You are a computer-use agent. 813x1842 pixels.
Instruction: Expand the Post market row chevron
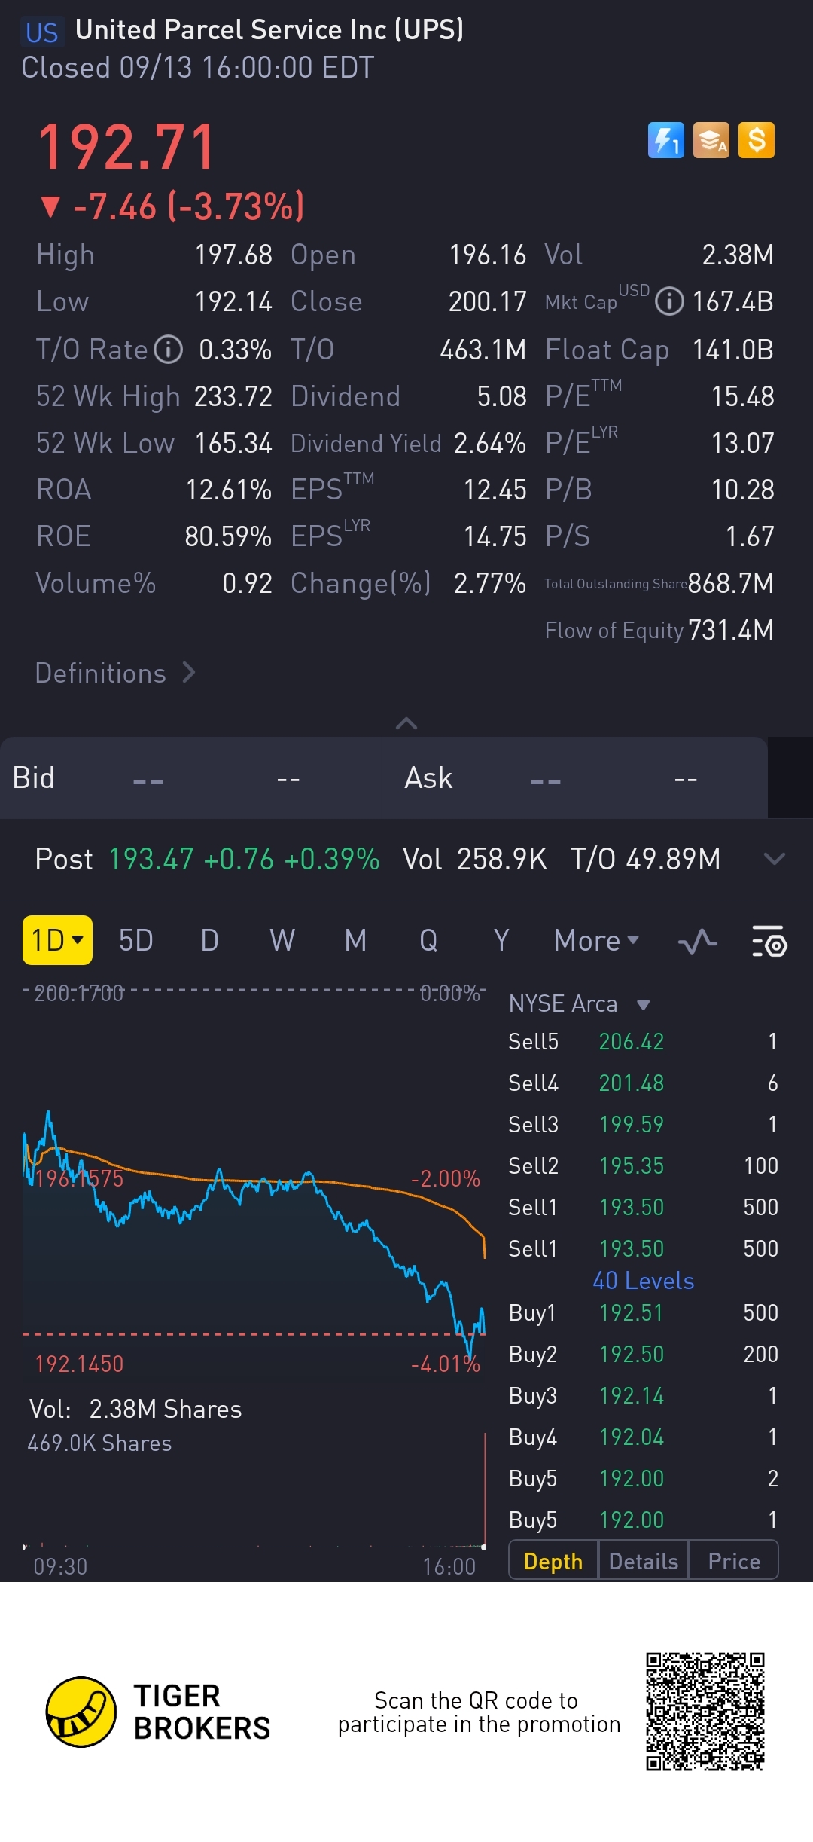[x=774, y=859]
